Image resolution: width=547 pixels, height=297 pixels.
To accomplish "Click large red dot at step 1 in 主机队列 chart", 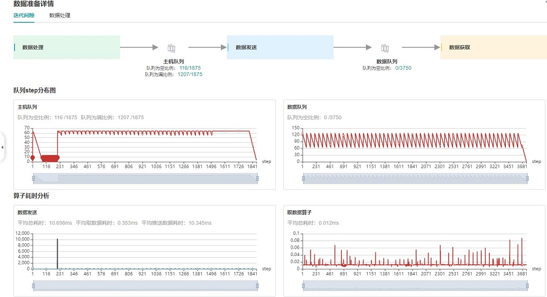I will click(33, 158).
